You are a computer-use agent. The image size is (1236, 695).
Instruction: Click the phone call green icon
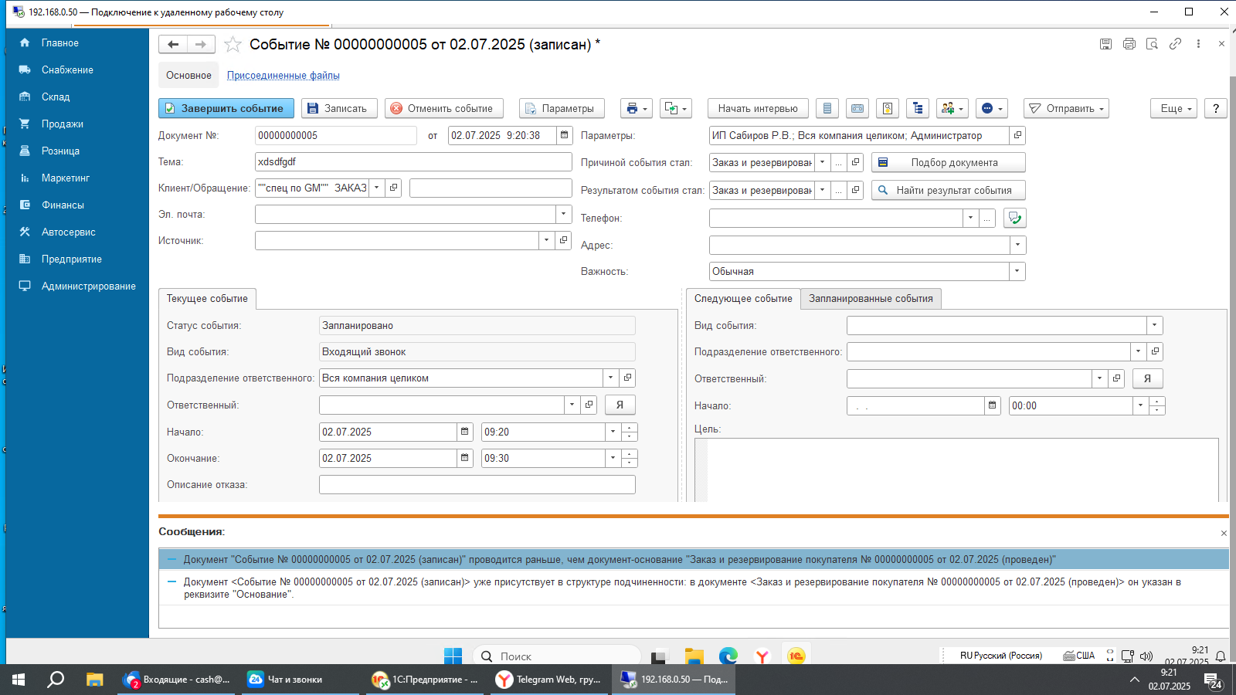[1015, 218]
